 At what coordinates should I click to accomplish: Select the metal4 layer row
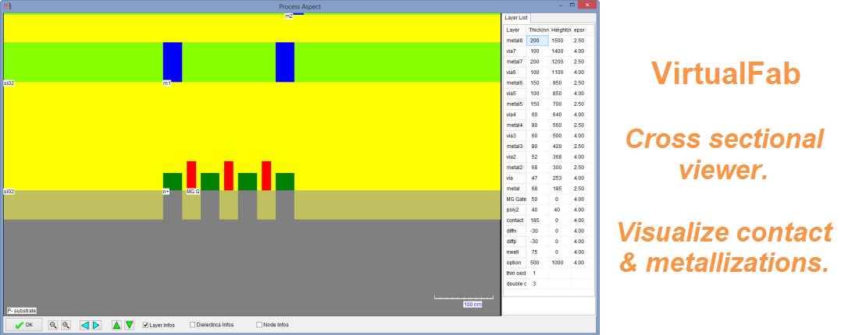click(549, 125)
